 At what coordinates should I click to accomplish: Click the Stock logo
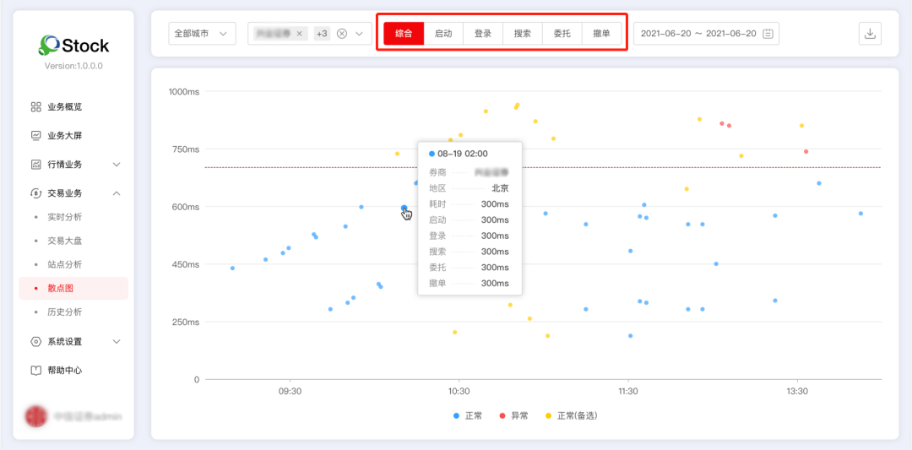pyautogui.click(x=73, y=46)
